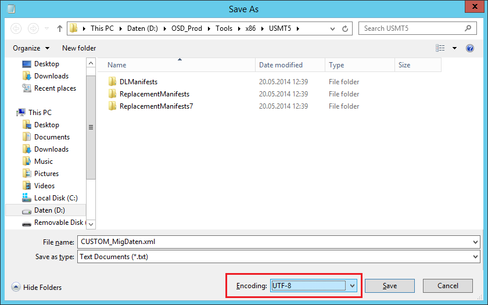Collapse folder pane with Hide Folders
The width and height of the screenshot is (488, 305).
pos(37,287)
